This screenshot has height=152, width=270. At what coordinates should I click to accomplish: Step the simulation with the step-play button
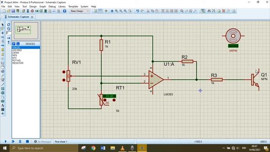click(x=13, y=141)
